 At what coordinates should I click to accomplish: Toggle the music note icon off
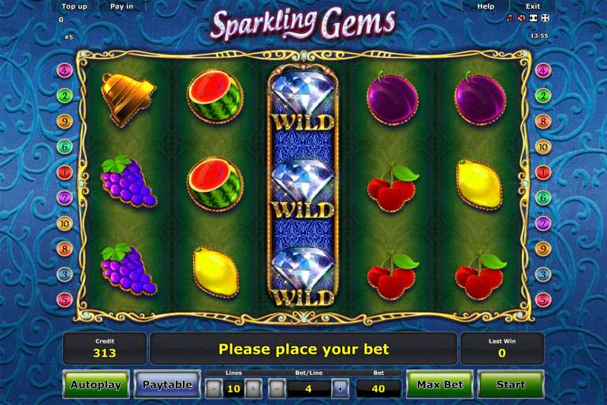point(509,18)
